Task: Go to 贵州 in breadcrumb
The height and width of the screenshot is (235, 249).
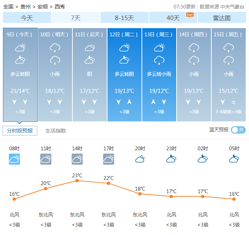Action: click(25, 7)
